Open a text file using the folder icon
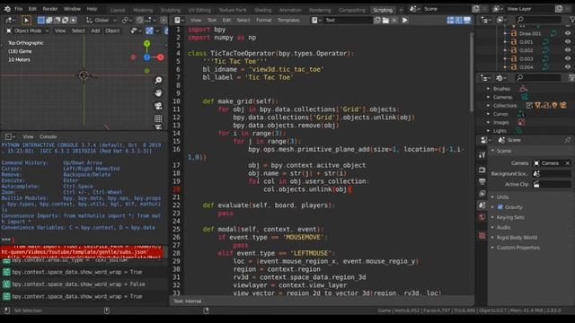 pos(385,20)
